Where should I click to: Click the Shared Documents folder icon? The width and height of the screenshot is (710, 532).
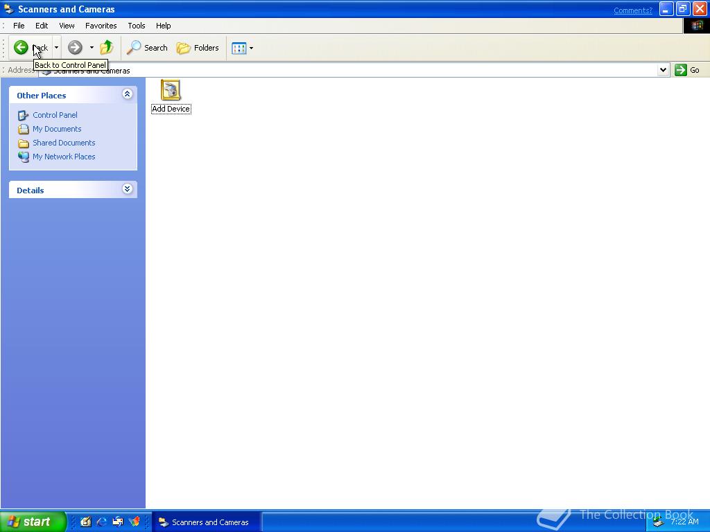click(x=23, y=143)
